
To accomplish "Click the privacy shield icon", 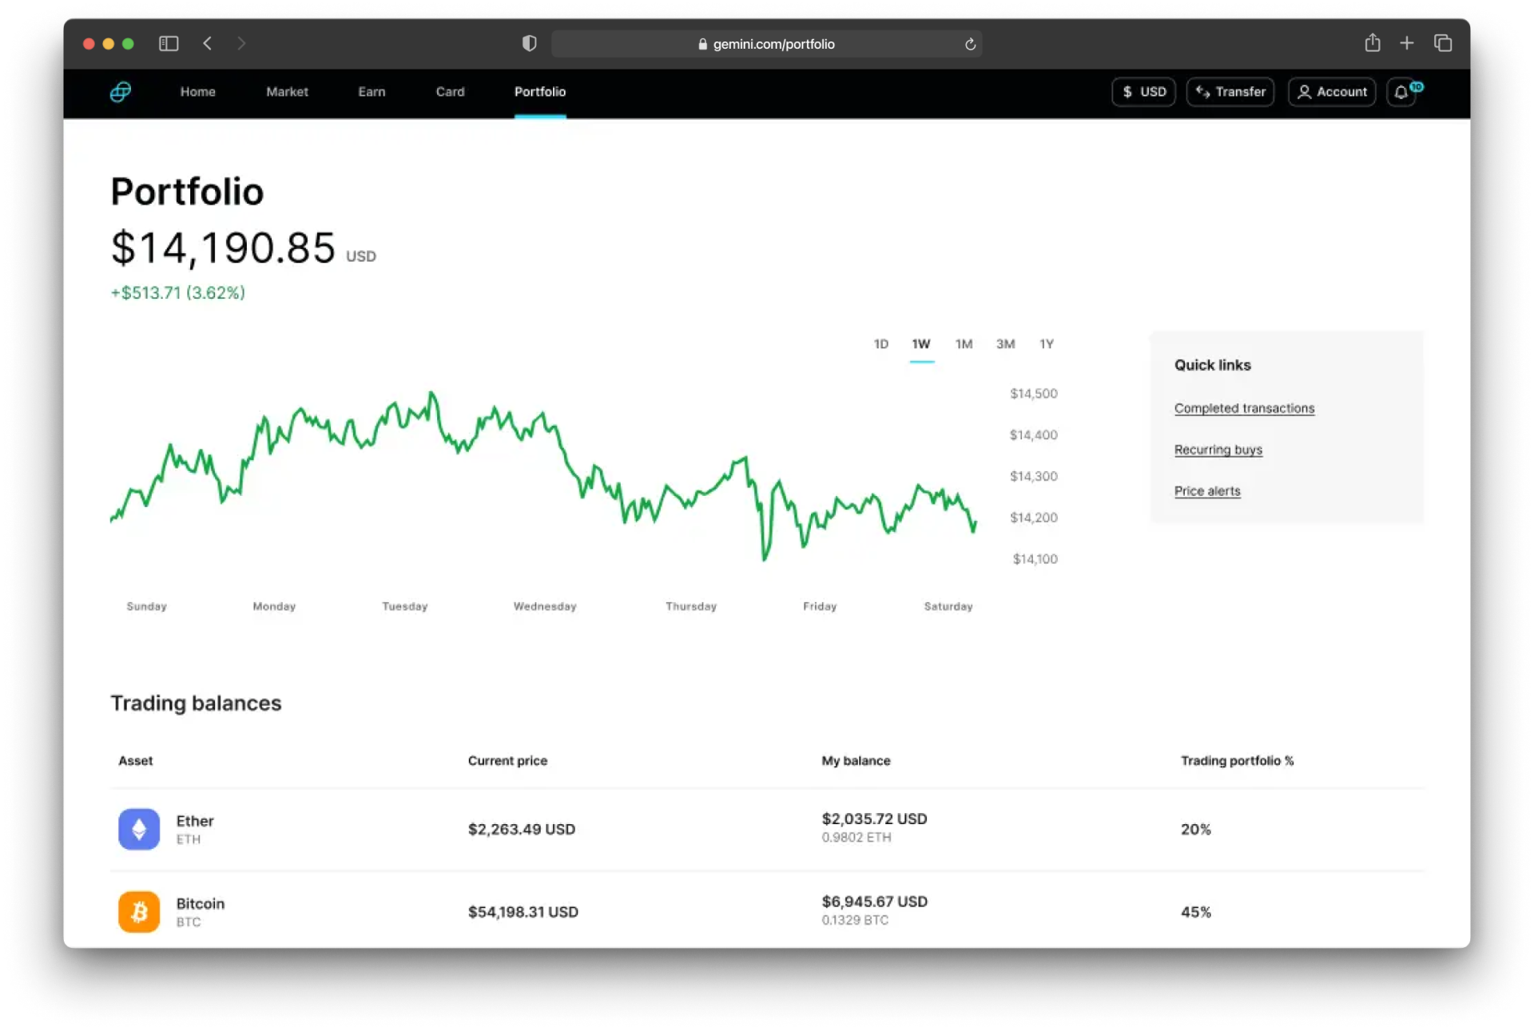I will pyautogui.click(x=529, y=44).
